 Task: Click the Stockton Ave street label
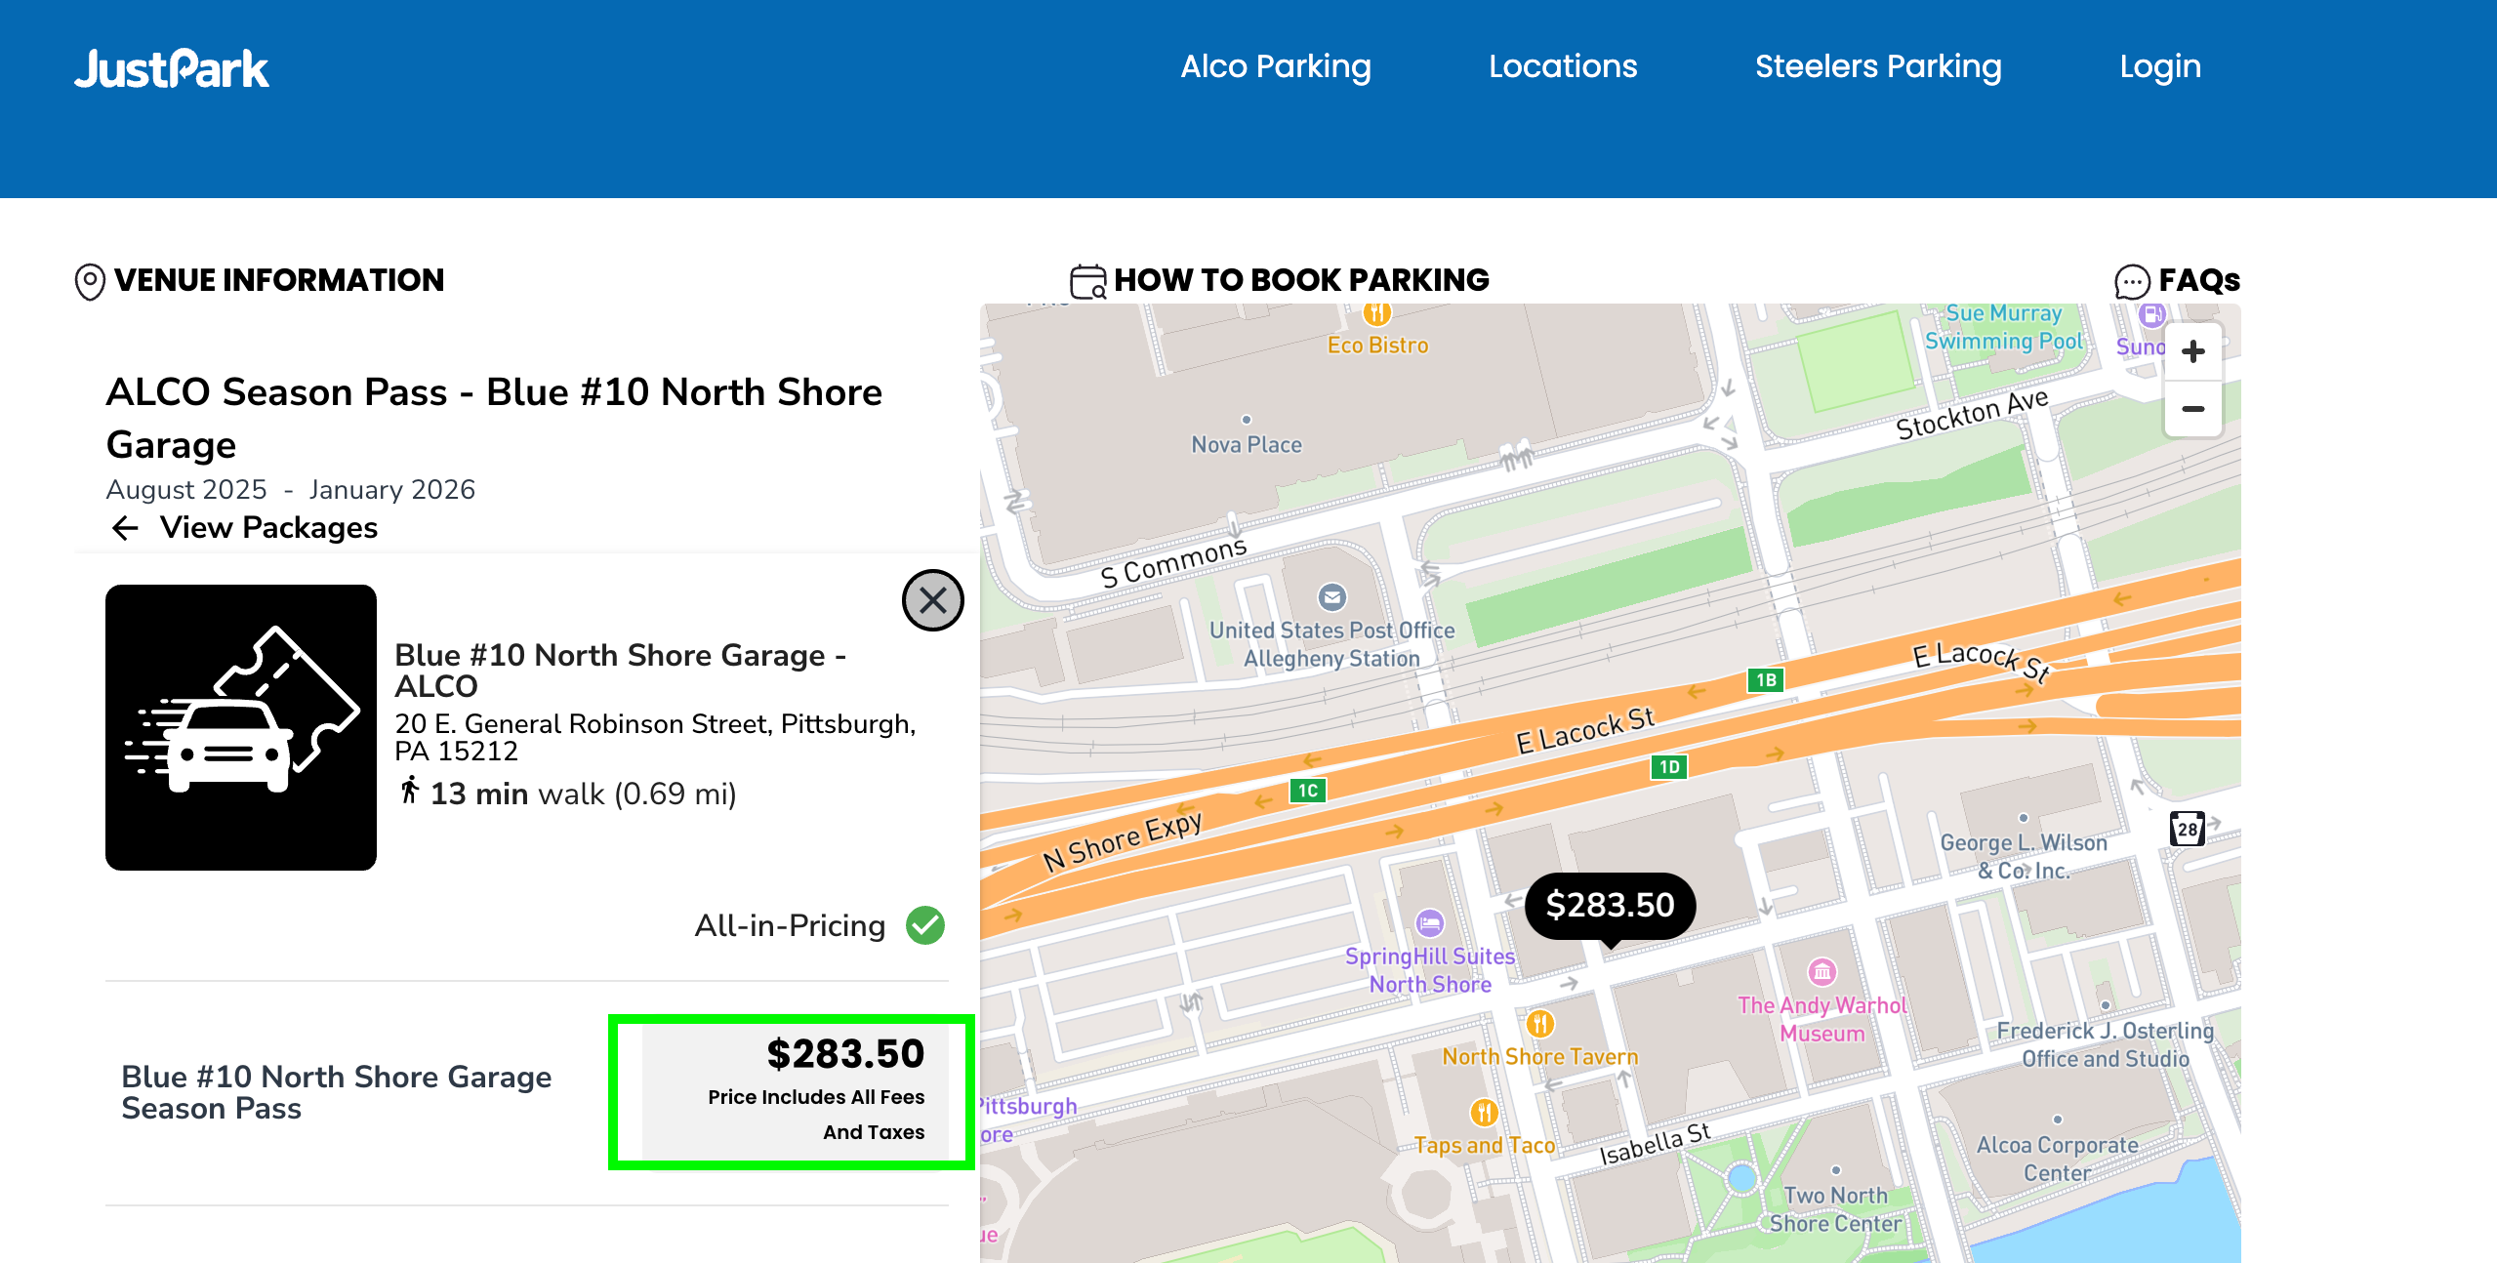click(1972, 414)
